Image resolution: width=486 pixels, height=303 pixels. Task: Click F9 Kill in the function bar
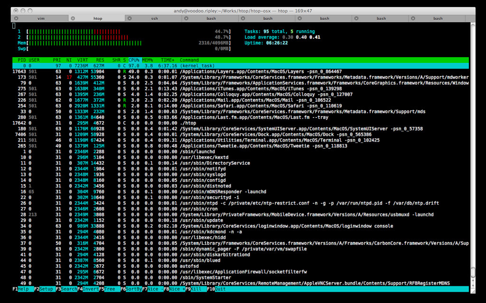click(x=196, y=289)
